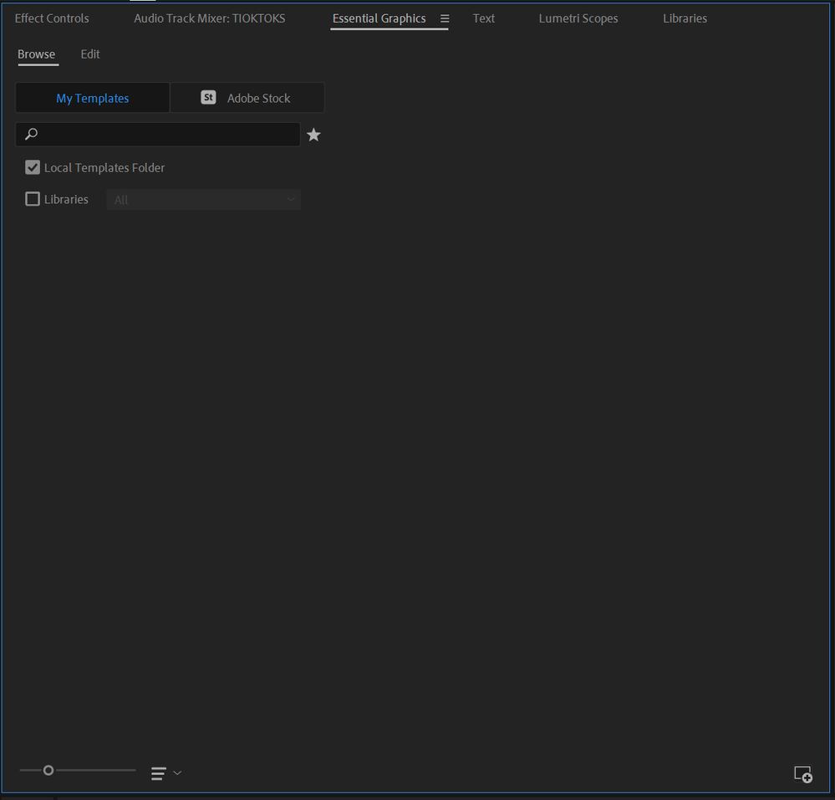Open the Libraries panel tab
The width and height of the screenshot is (835, 800).
point(685,18)
